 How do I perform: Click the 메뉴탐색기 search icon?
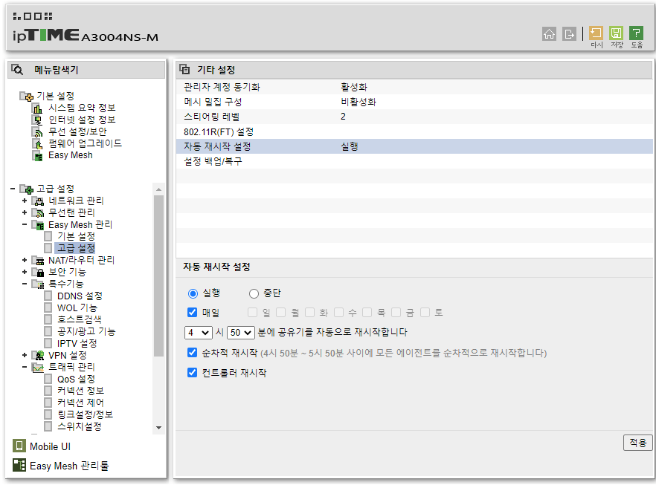coord(17,69)
